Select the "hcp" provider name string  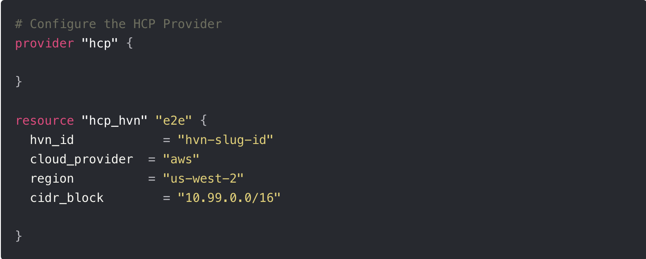(100, 43)
